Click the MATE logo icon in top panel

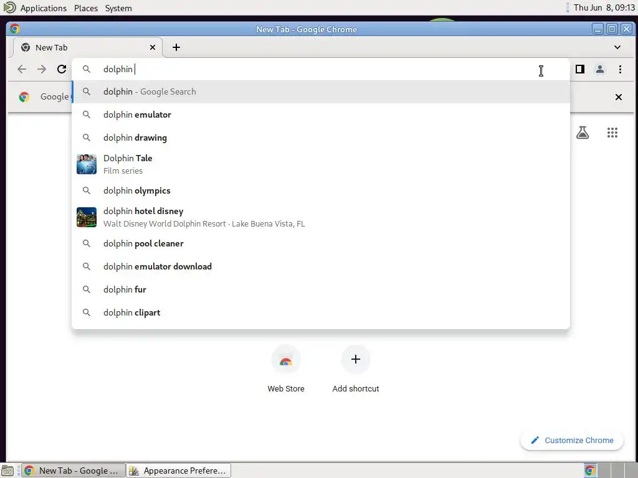coord(10,7)
